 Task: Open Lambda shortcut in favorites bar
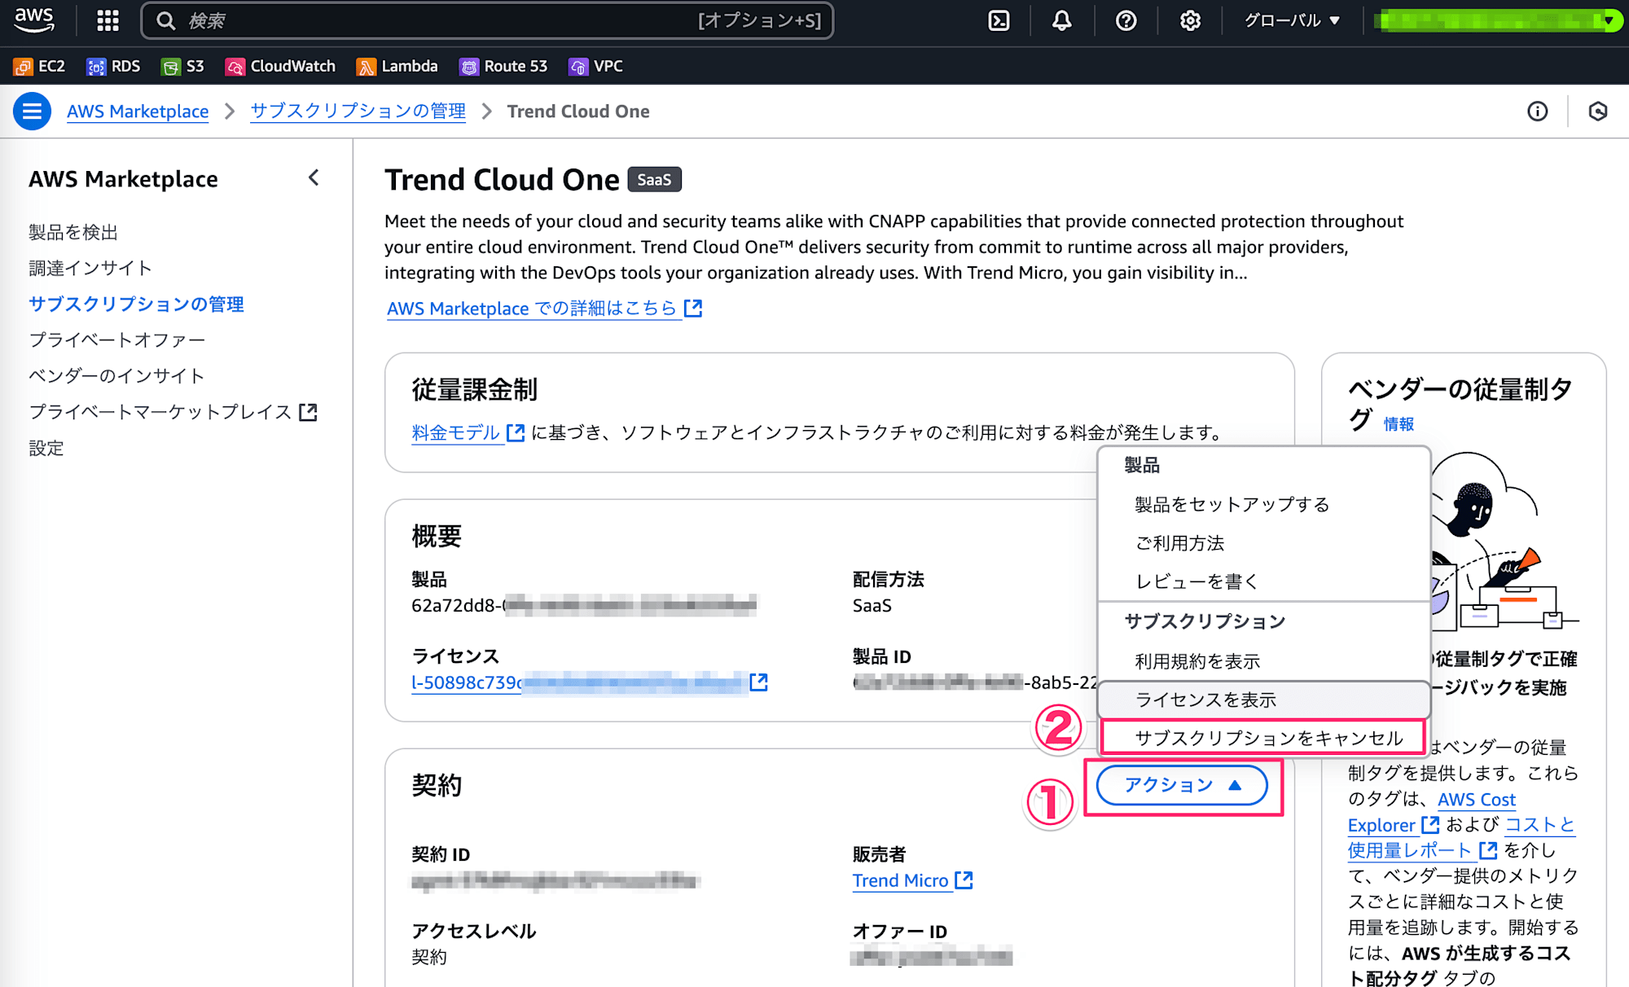tap(397, 66)
